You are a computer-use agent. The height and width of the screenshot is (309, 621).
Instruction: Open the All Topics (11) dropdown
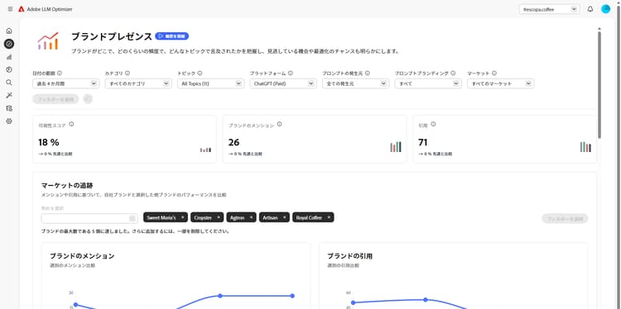(210, 83)
